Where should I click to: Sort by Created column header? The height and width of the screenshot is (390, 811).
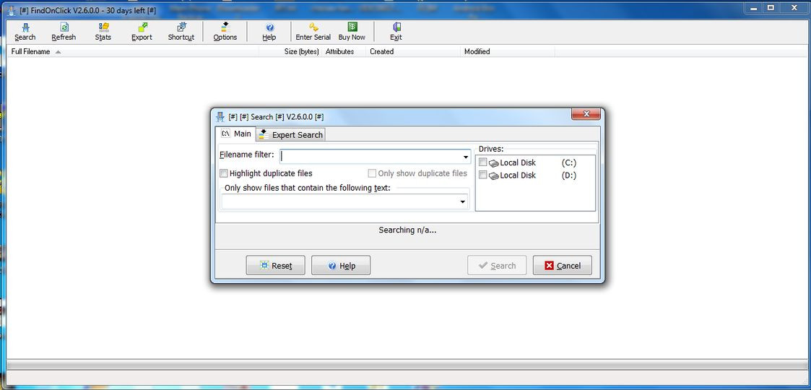(413, 52)
